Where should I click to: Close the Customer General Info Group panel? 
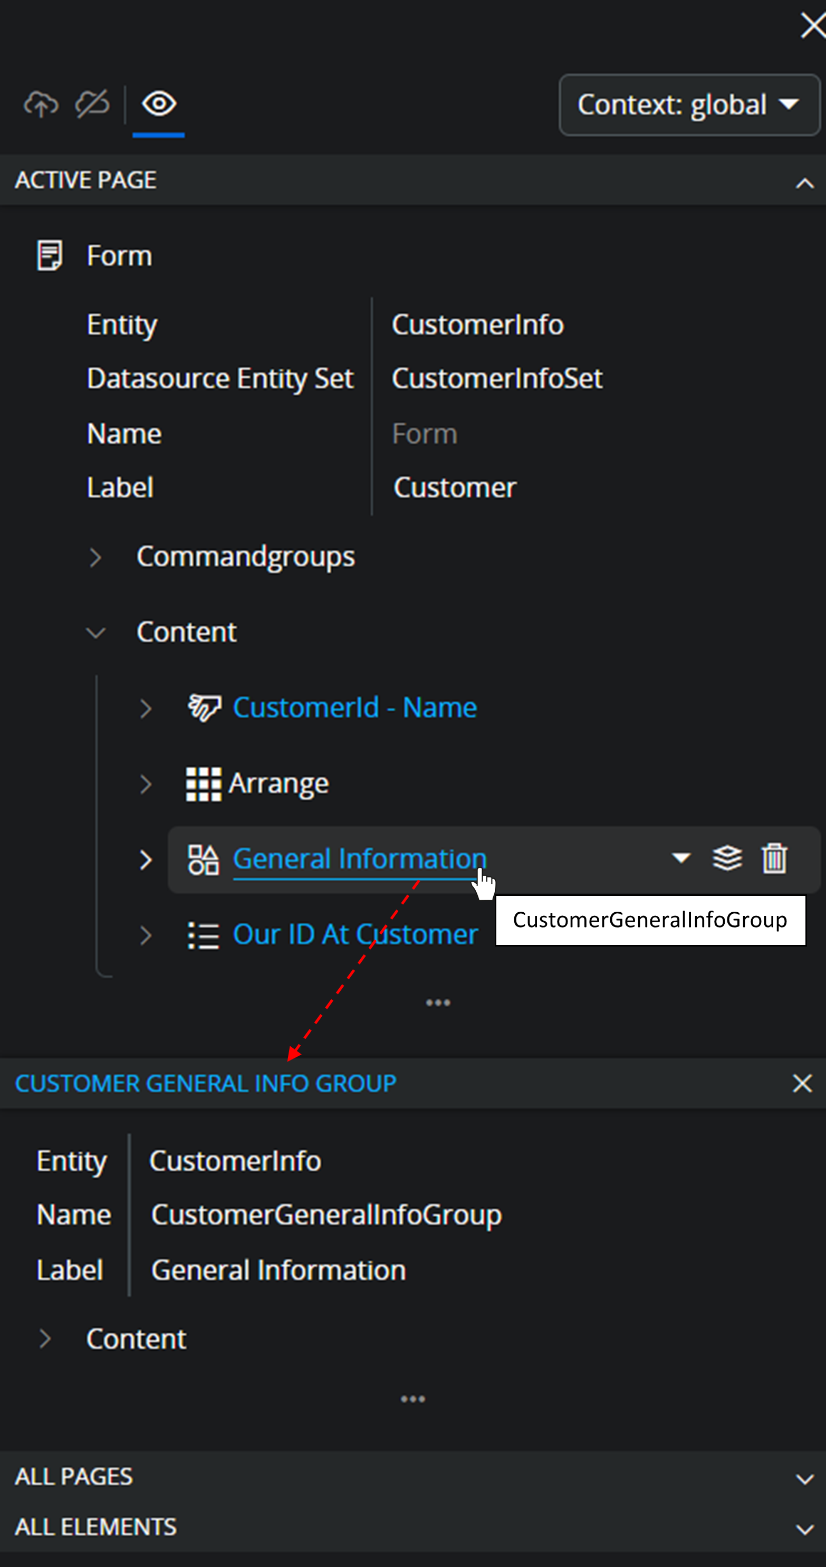[x=802, y=1083]
